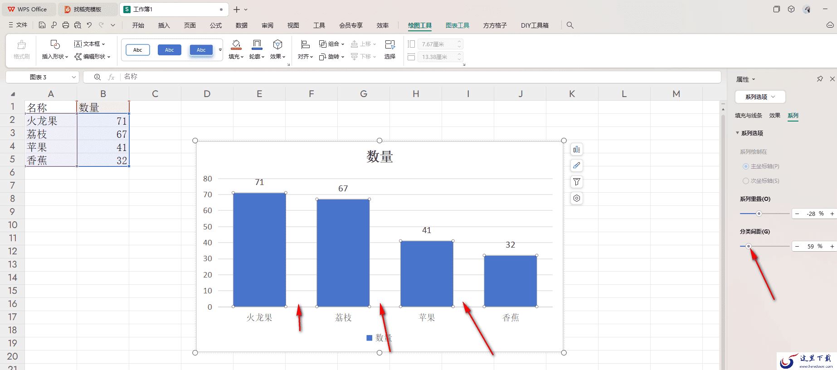
Task: Switch to the Insert (插入) ribbon tab
Action: coord(164,25)
